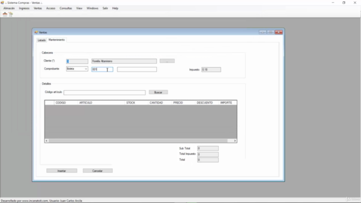Click the Fiorella Altamirano client name field
Screen dimensions: 361x203
[124, 61]
